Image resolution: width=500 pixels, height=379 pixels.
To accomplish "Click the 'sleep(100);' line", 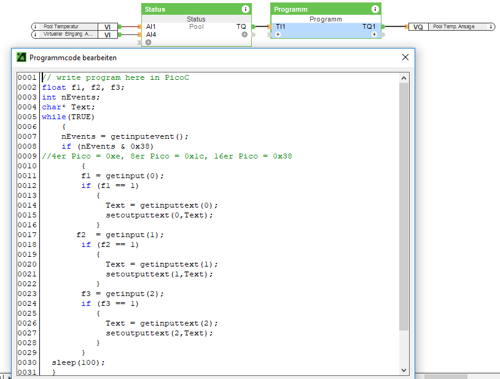I will pyautogui.click(x=78, y=363).
